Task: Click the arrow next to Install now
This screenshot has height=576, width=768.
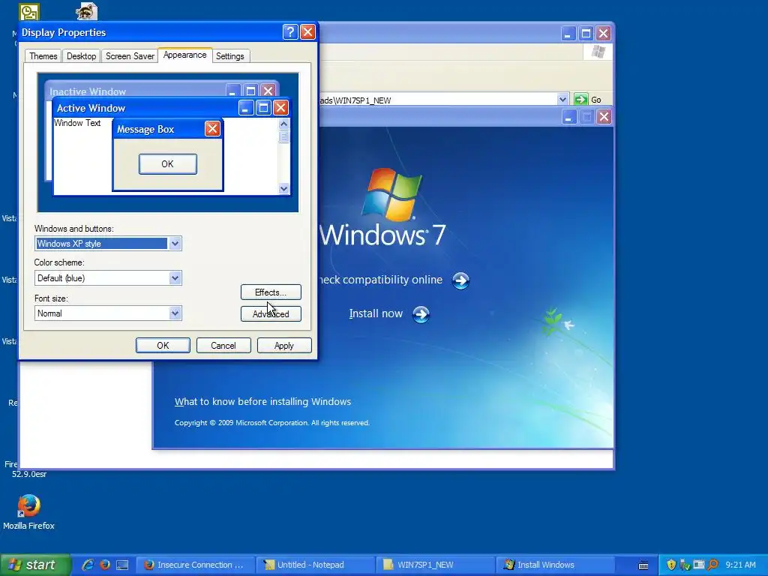Action: 421,314
